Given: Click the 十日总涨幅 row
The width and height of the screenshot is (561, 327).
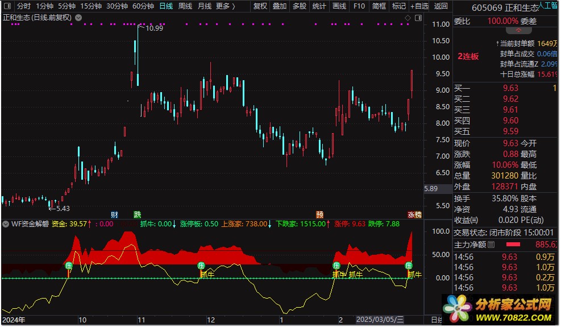Looking at the screenshot, I should pyautogui.click(x=529, y=74).
